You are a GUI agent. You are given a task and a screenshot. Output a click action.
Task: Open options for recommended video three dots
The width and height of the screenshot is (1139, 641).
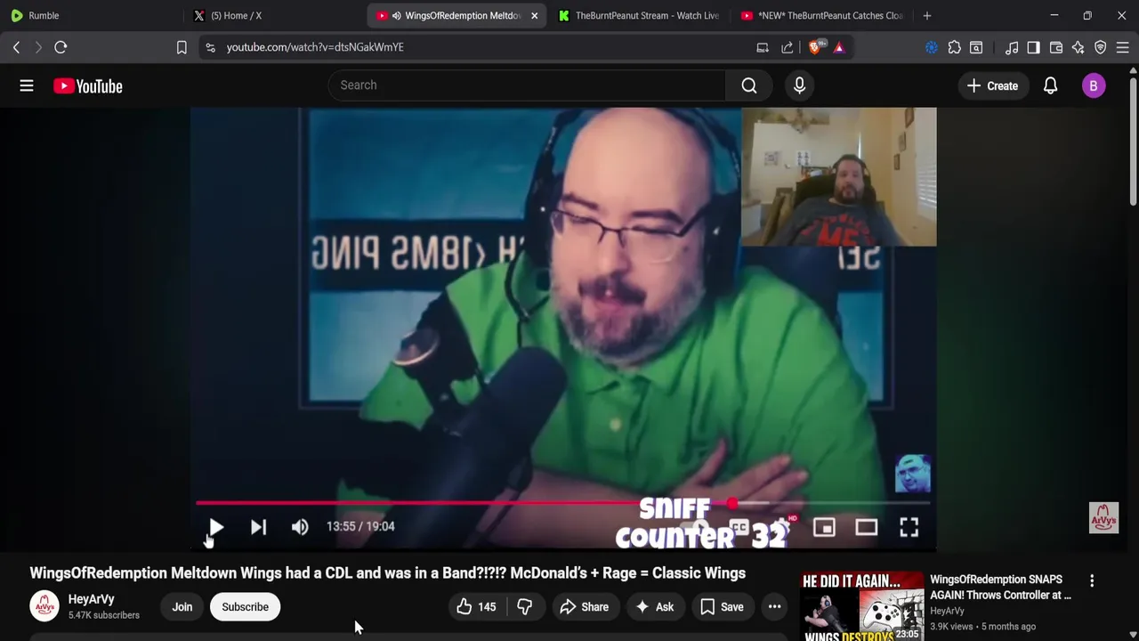click(x=1092, y=580)
